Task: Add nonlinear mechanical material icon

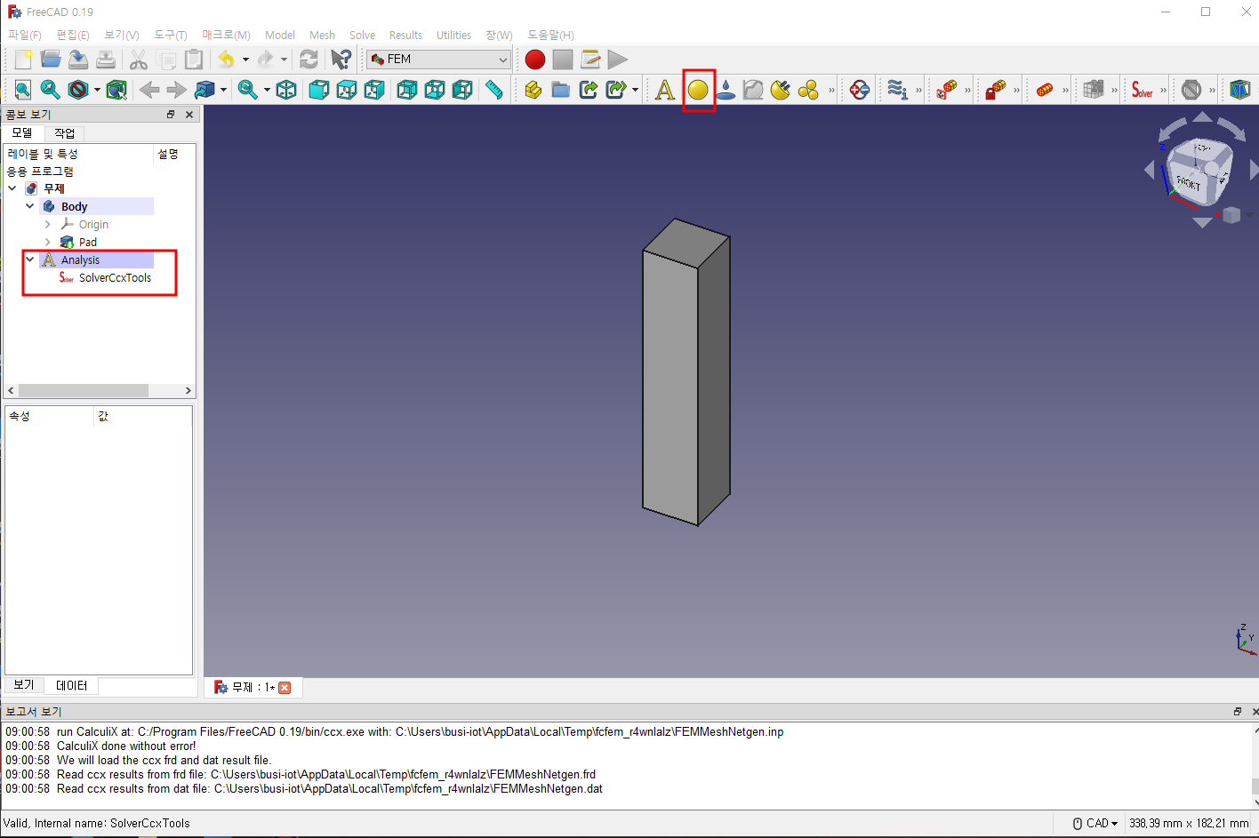Action: pyautogui.click(x=753, y=90)
